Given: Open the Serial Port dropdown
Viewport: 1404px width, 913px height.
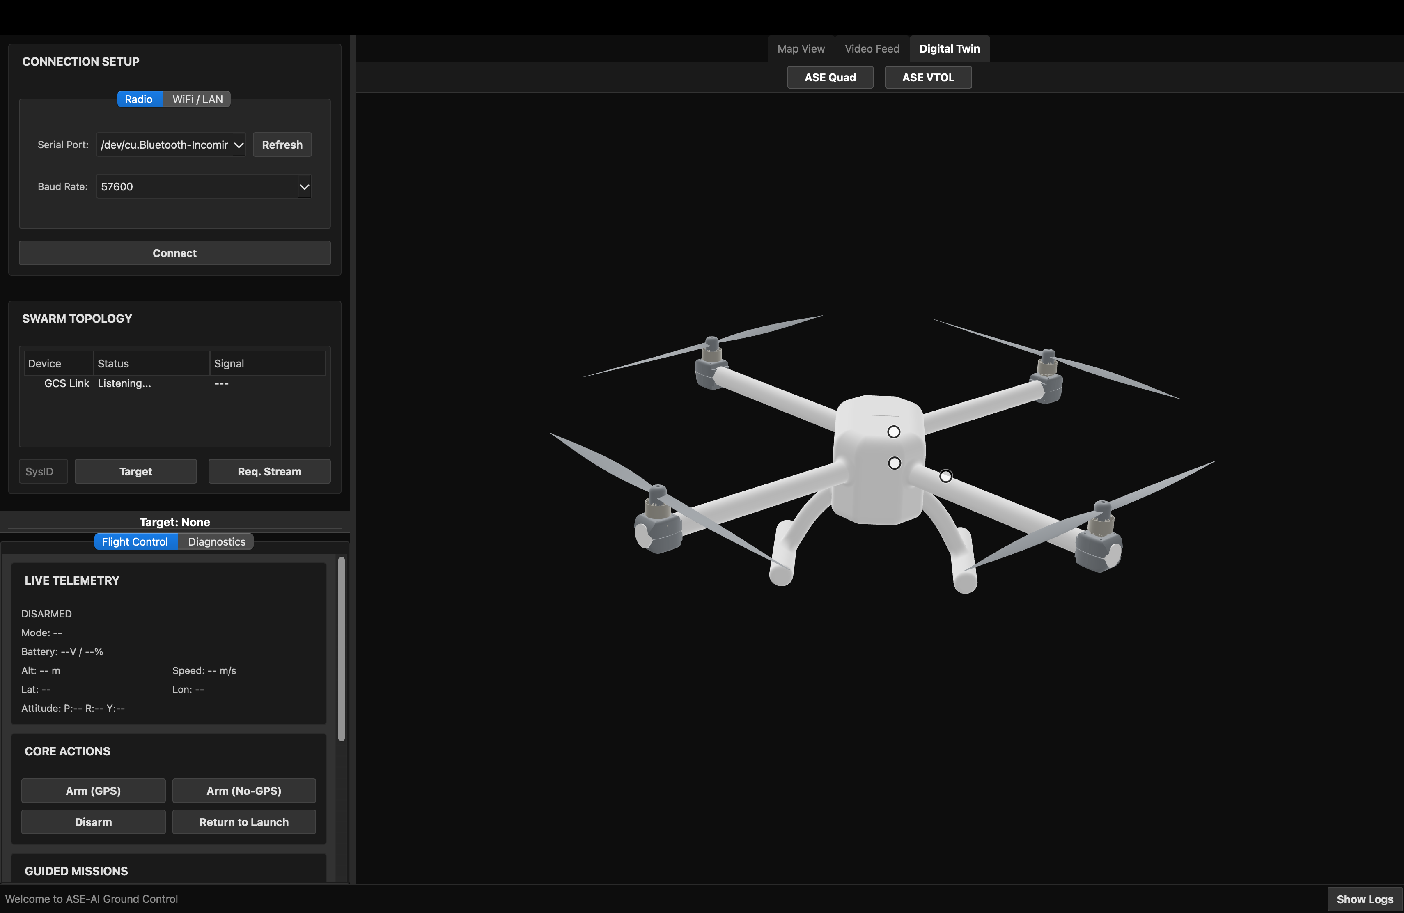Looking at the screenshot, I should (x=170, y=145).
